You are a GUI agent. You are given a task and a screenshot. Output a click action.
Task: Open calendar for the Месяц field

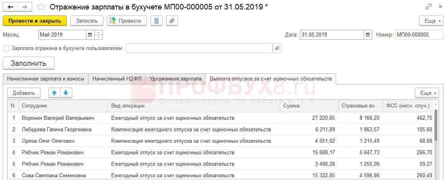(90, 35)
